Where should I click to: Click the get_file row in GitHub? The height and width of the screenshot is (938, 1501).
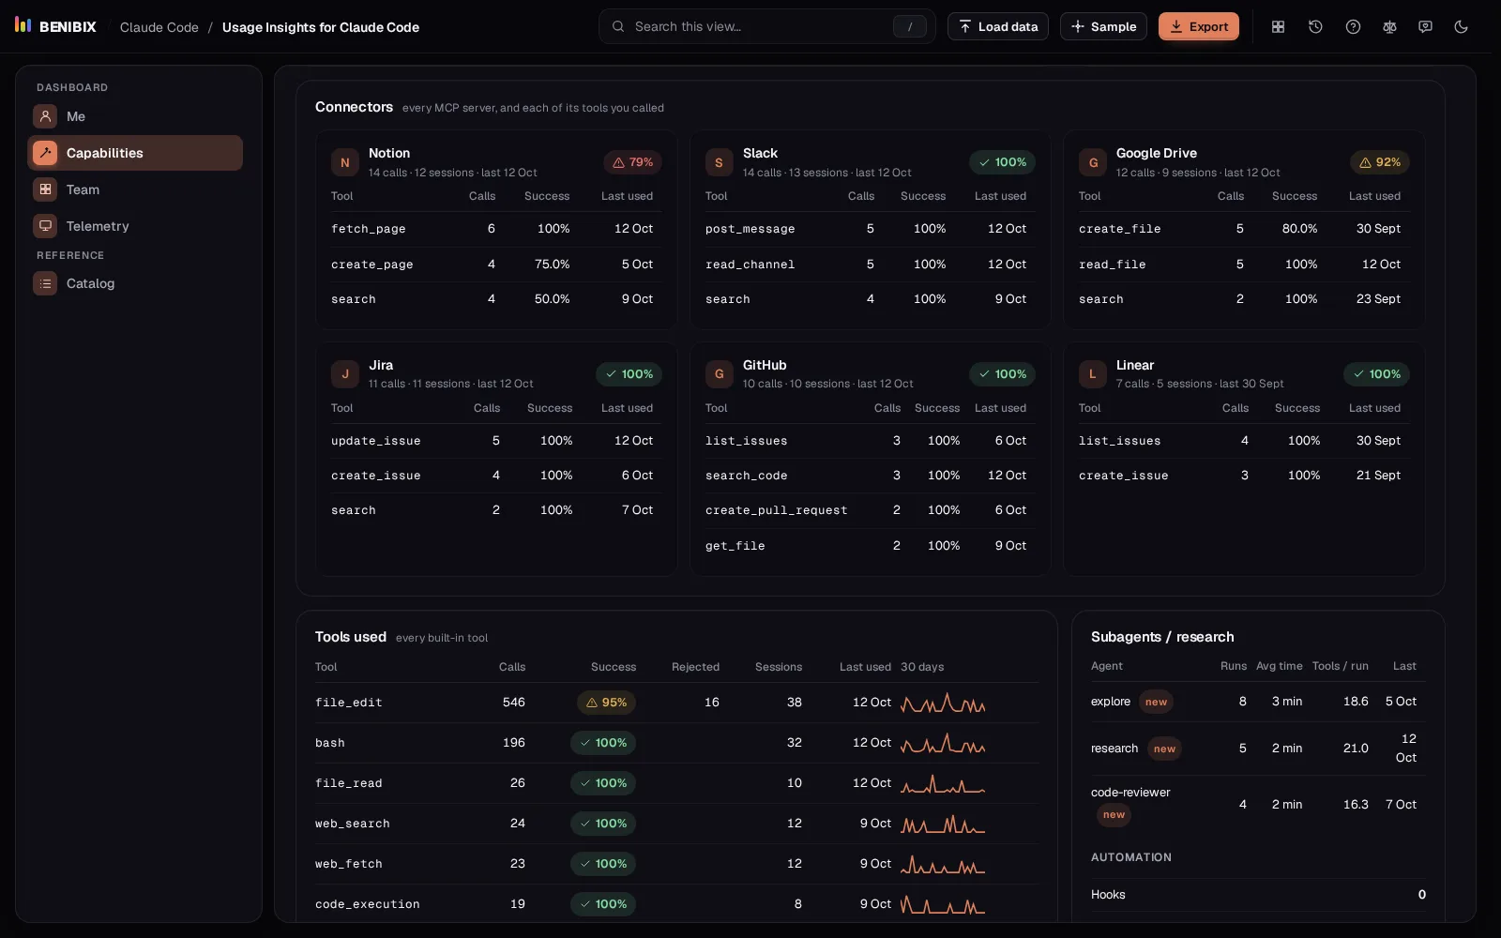[x=870, y=546]
